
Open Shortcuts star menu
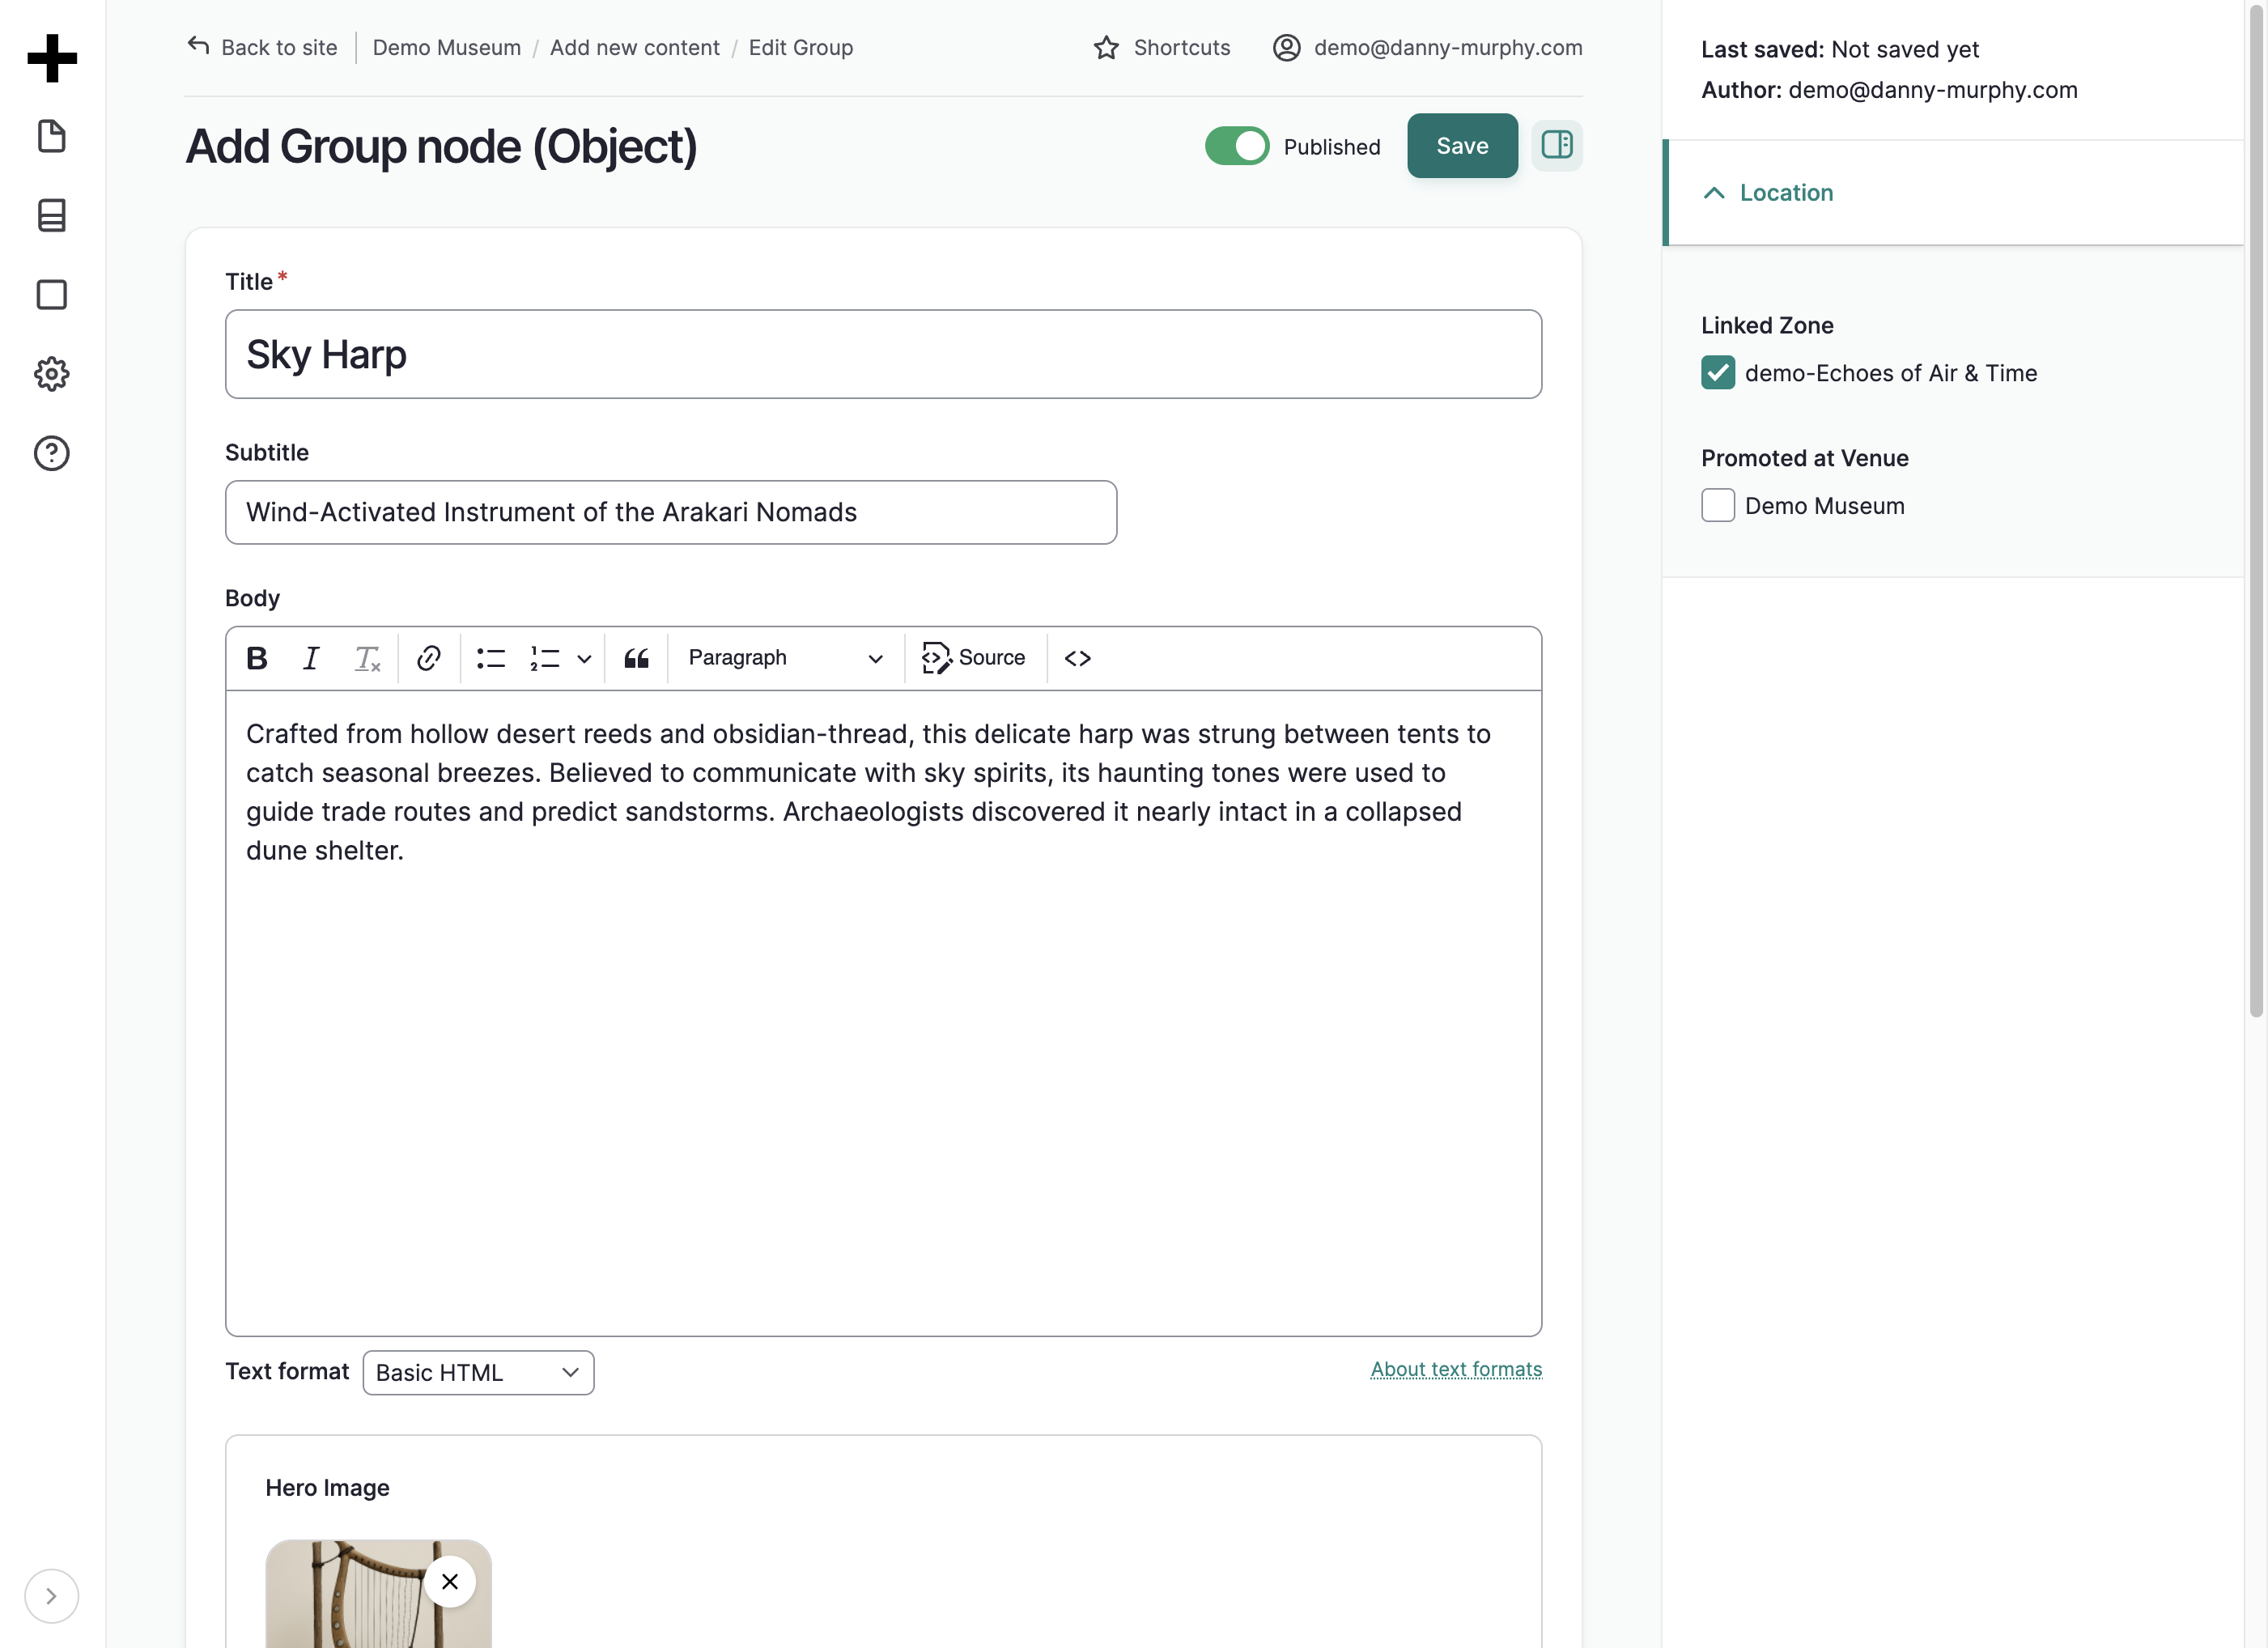1162,47
